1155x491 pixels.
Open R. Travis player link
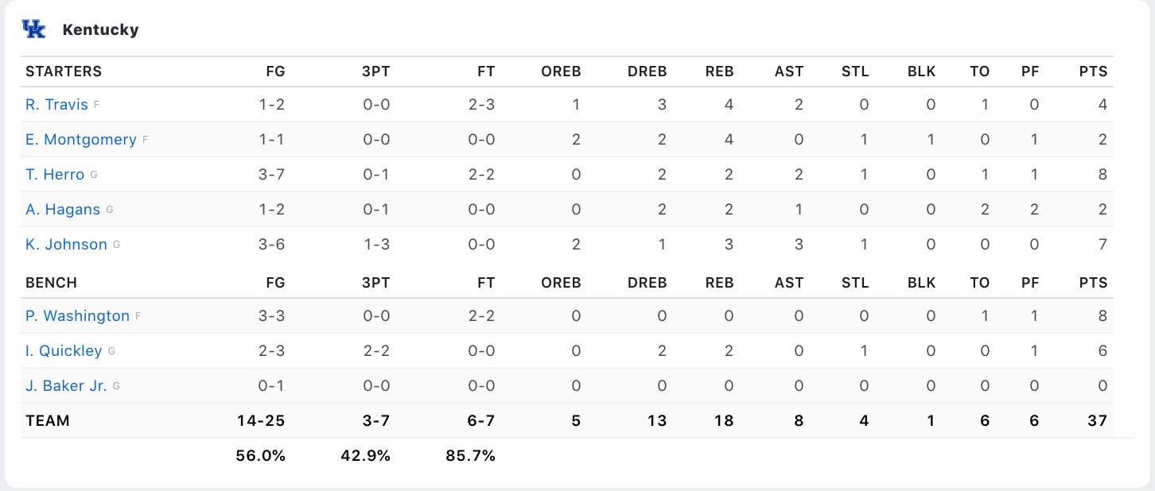[x=56, y=105]
